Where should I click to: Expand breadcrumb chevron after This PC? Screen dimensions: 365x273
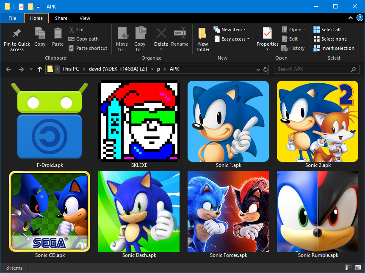(x=84, y=69)
